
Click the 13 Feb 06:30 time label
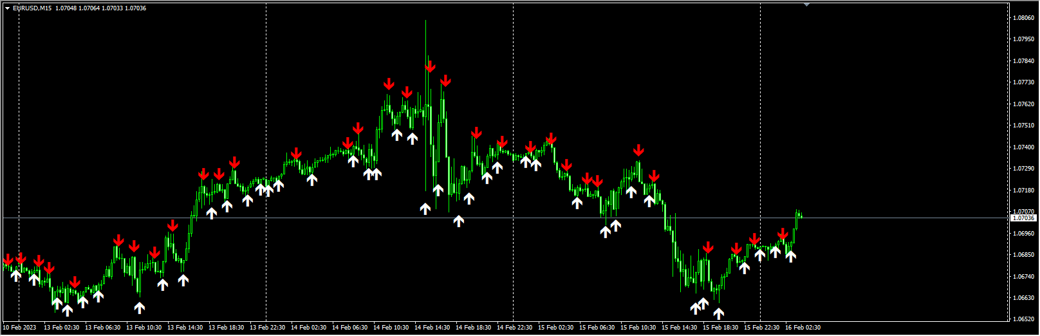pos(103,328)
